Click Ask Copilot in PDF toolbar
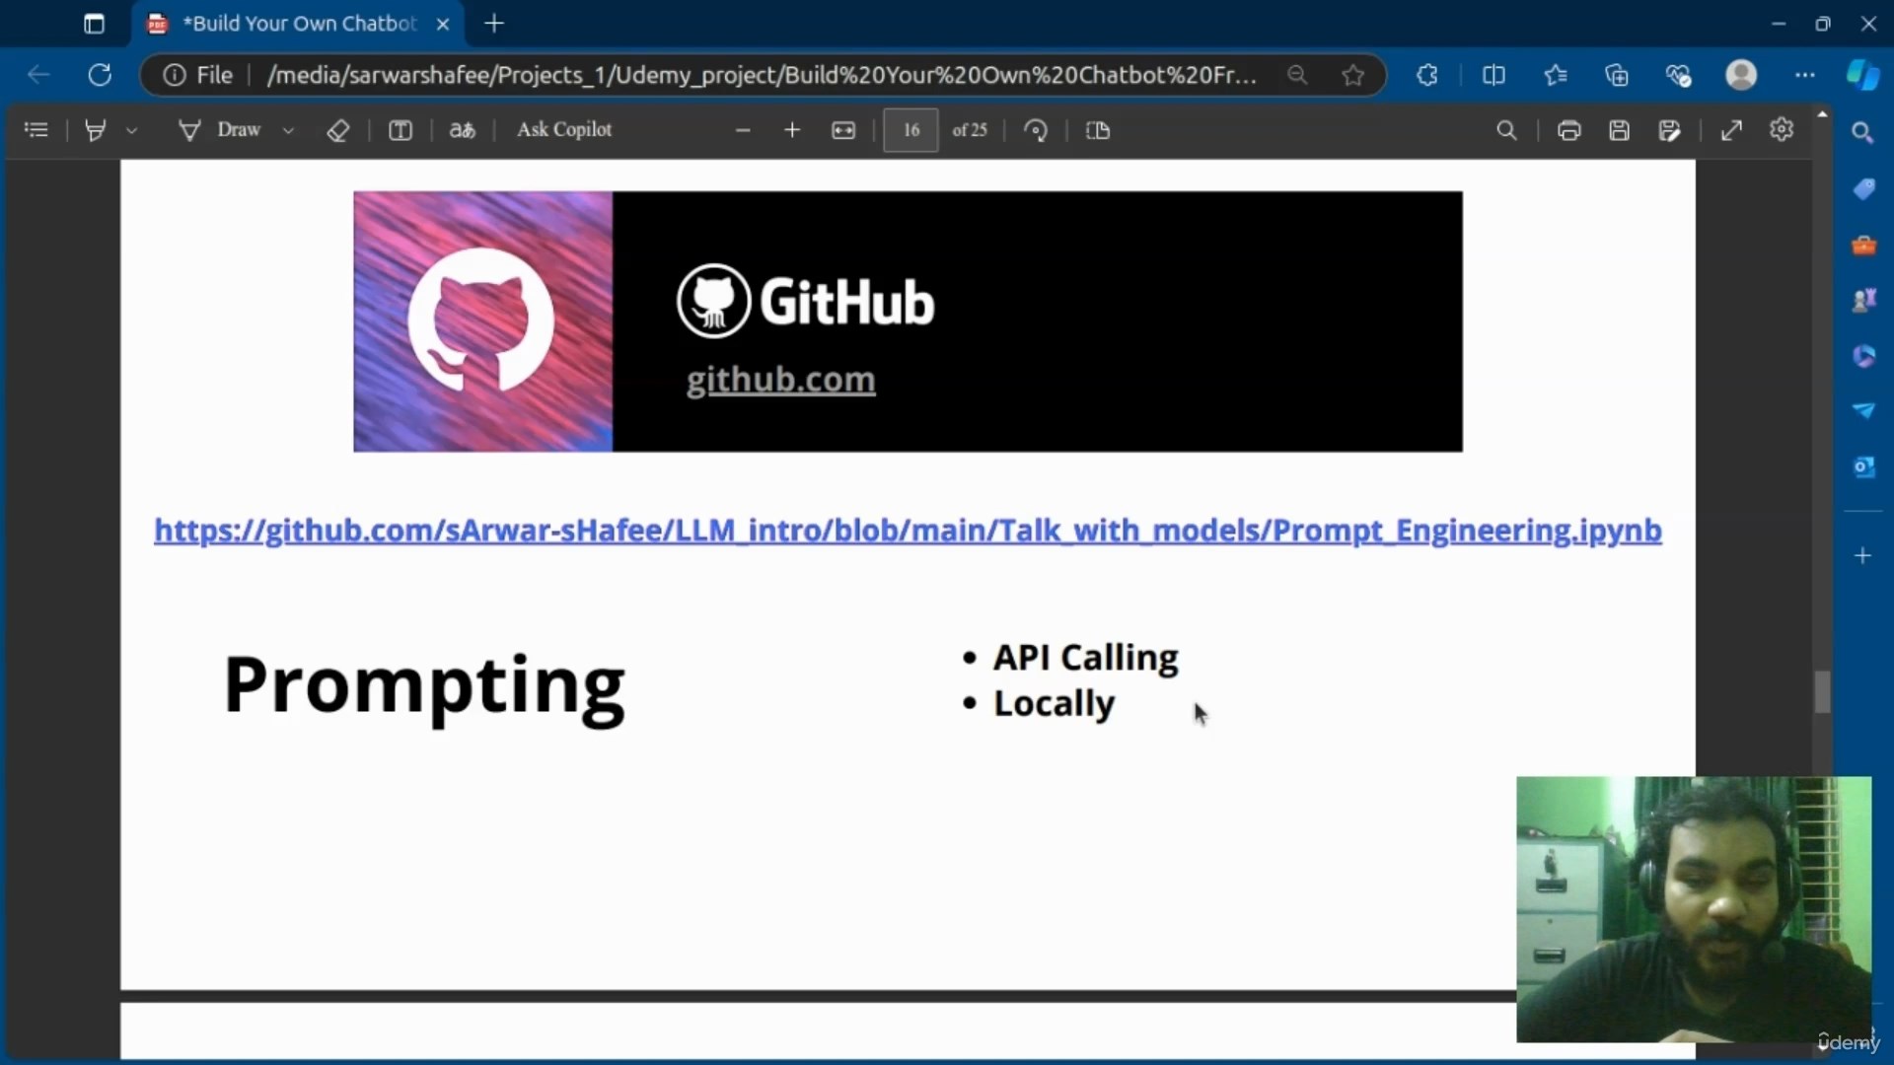Viewport: 1894px width, 1065px height. 564,130
